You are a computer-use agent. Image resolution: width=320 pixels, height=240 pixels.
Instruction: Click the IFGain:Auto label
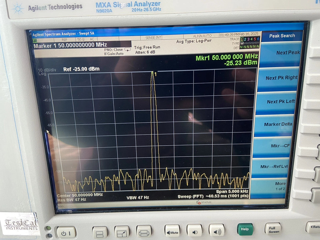pyautogui.click(x=114, y=54)
